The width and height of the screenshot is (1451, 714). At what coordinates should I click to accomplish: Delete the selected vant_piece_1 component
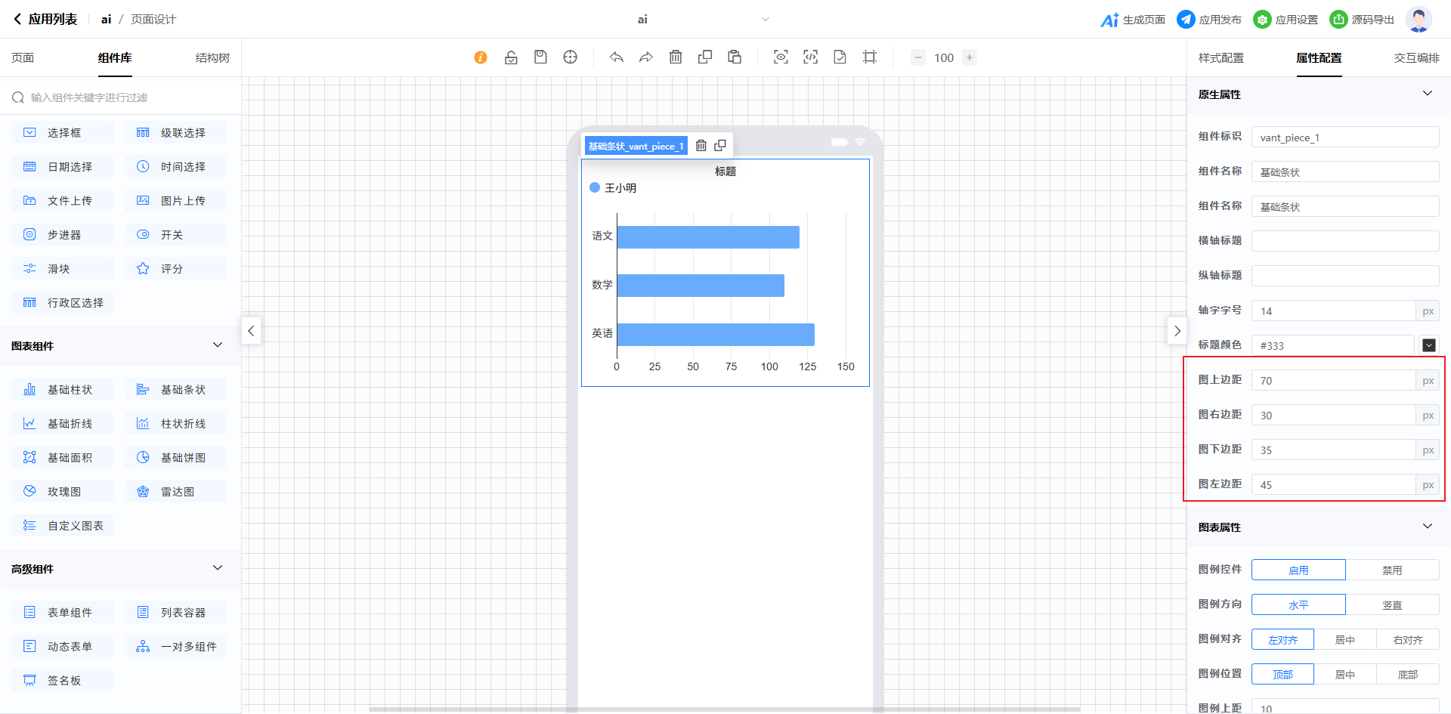[x=701, y=146]
